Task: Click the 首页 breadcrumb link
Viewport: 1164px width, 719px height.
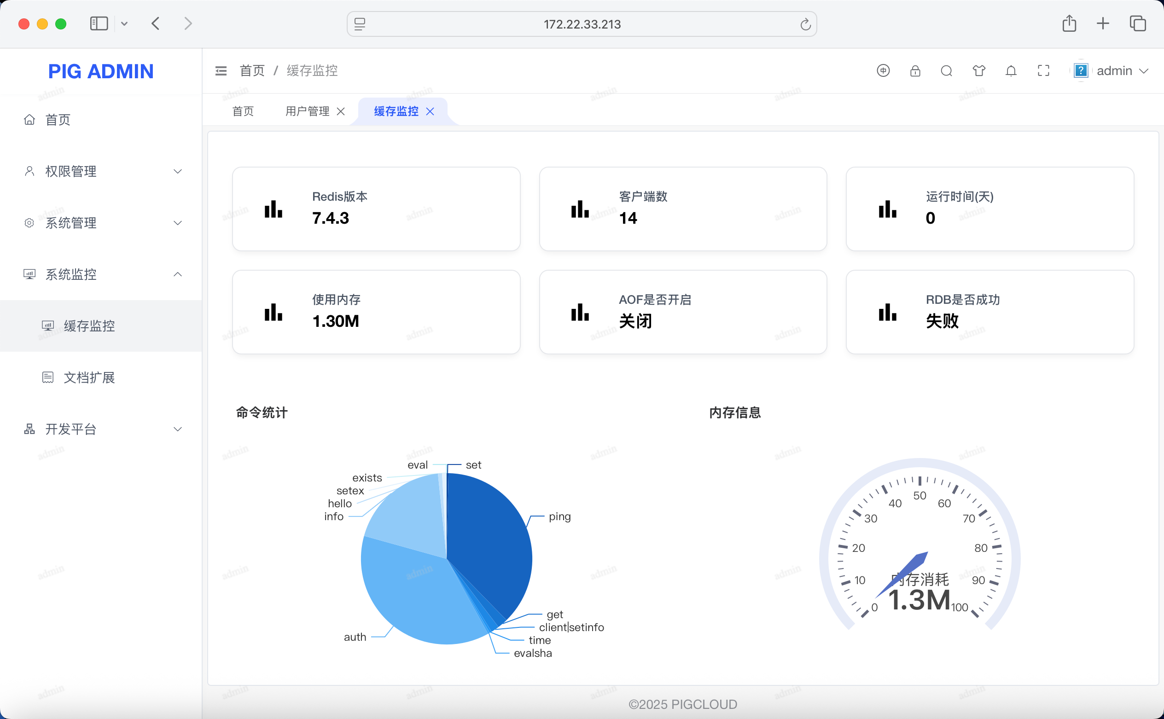Action: pyautogui.click(x=252, y=71)
